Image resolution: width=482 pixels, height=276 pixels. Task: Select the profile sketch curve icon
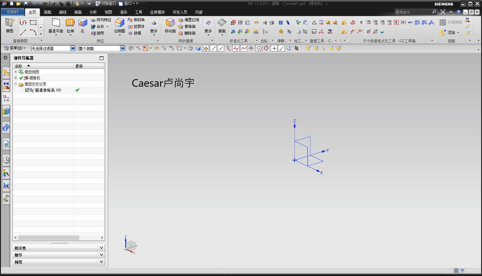point(23,22)
